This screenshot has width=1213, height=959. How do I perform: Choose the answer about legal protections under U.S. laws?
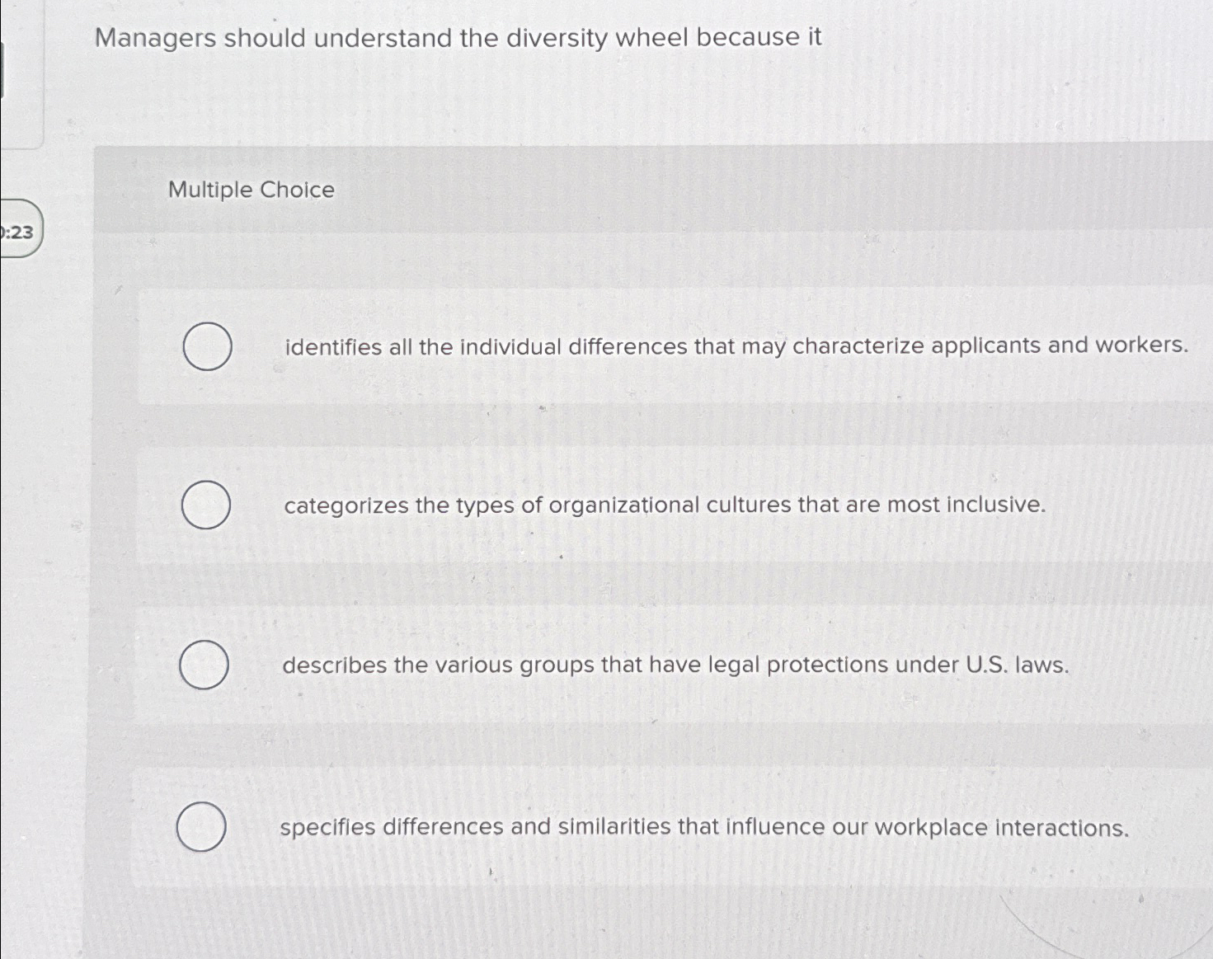click(676, 665)
